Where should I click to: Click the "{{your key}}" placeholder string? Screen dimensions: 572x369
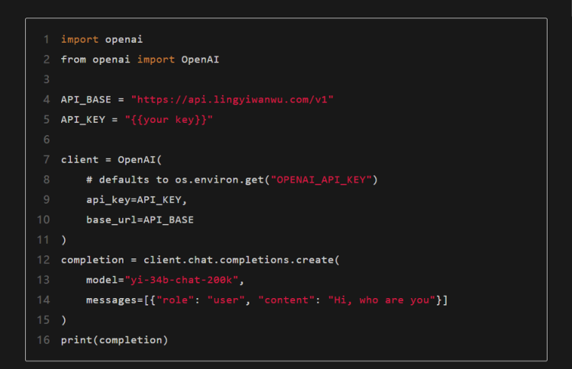tap(169, 120)
